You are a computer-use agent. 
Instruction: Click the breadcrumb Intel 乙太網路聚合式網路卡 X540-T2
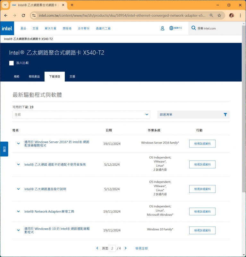click(28, 39)
